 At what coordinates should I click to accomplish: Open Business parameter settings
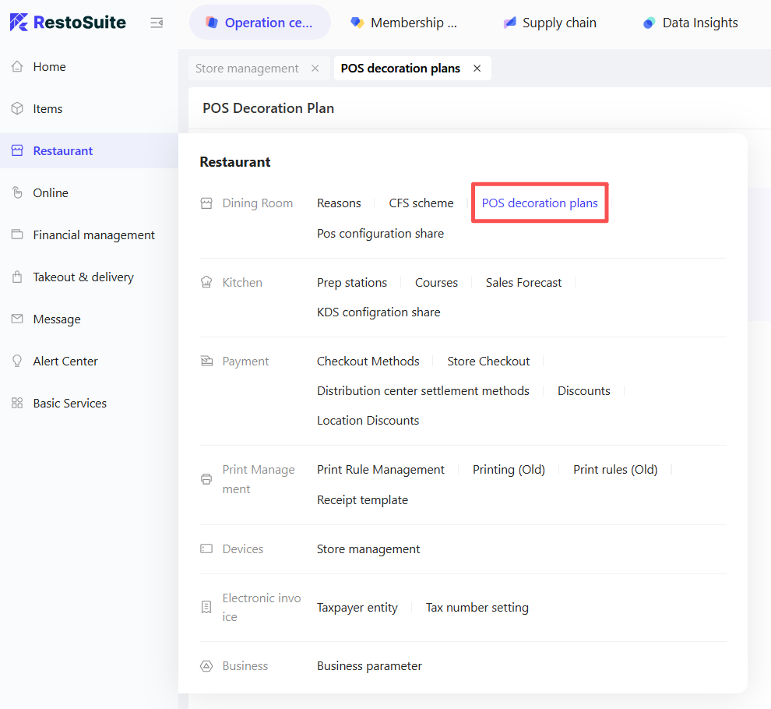(x=369, y=666)
